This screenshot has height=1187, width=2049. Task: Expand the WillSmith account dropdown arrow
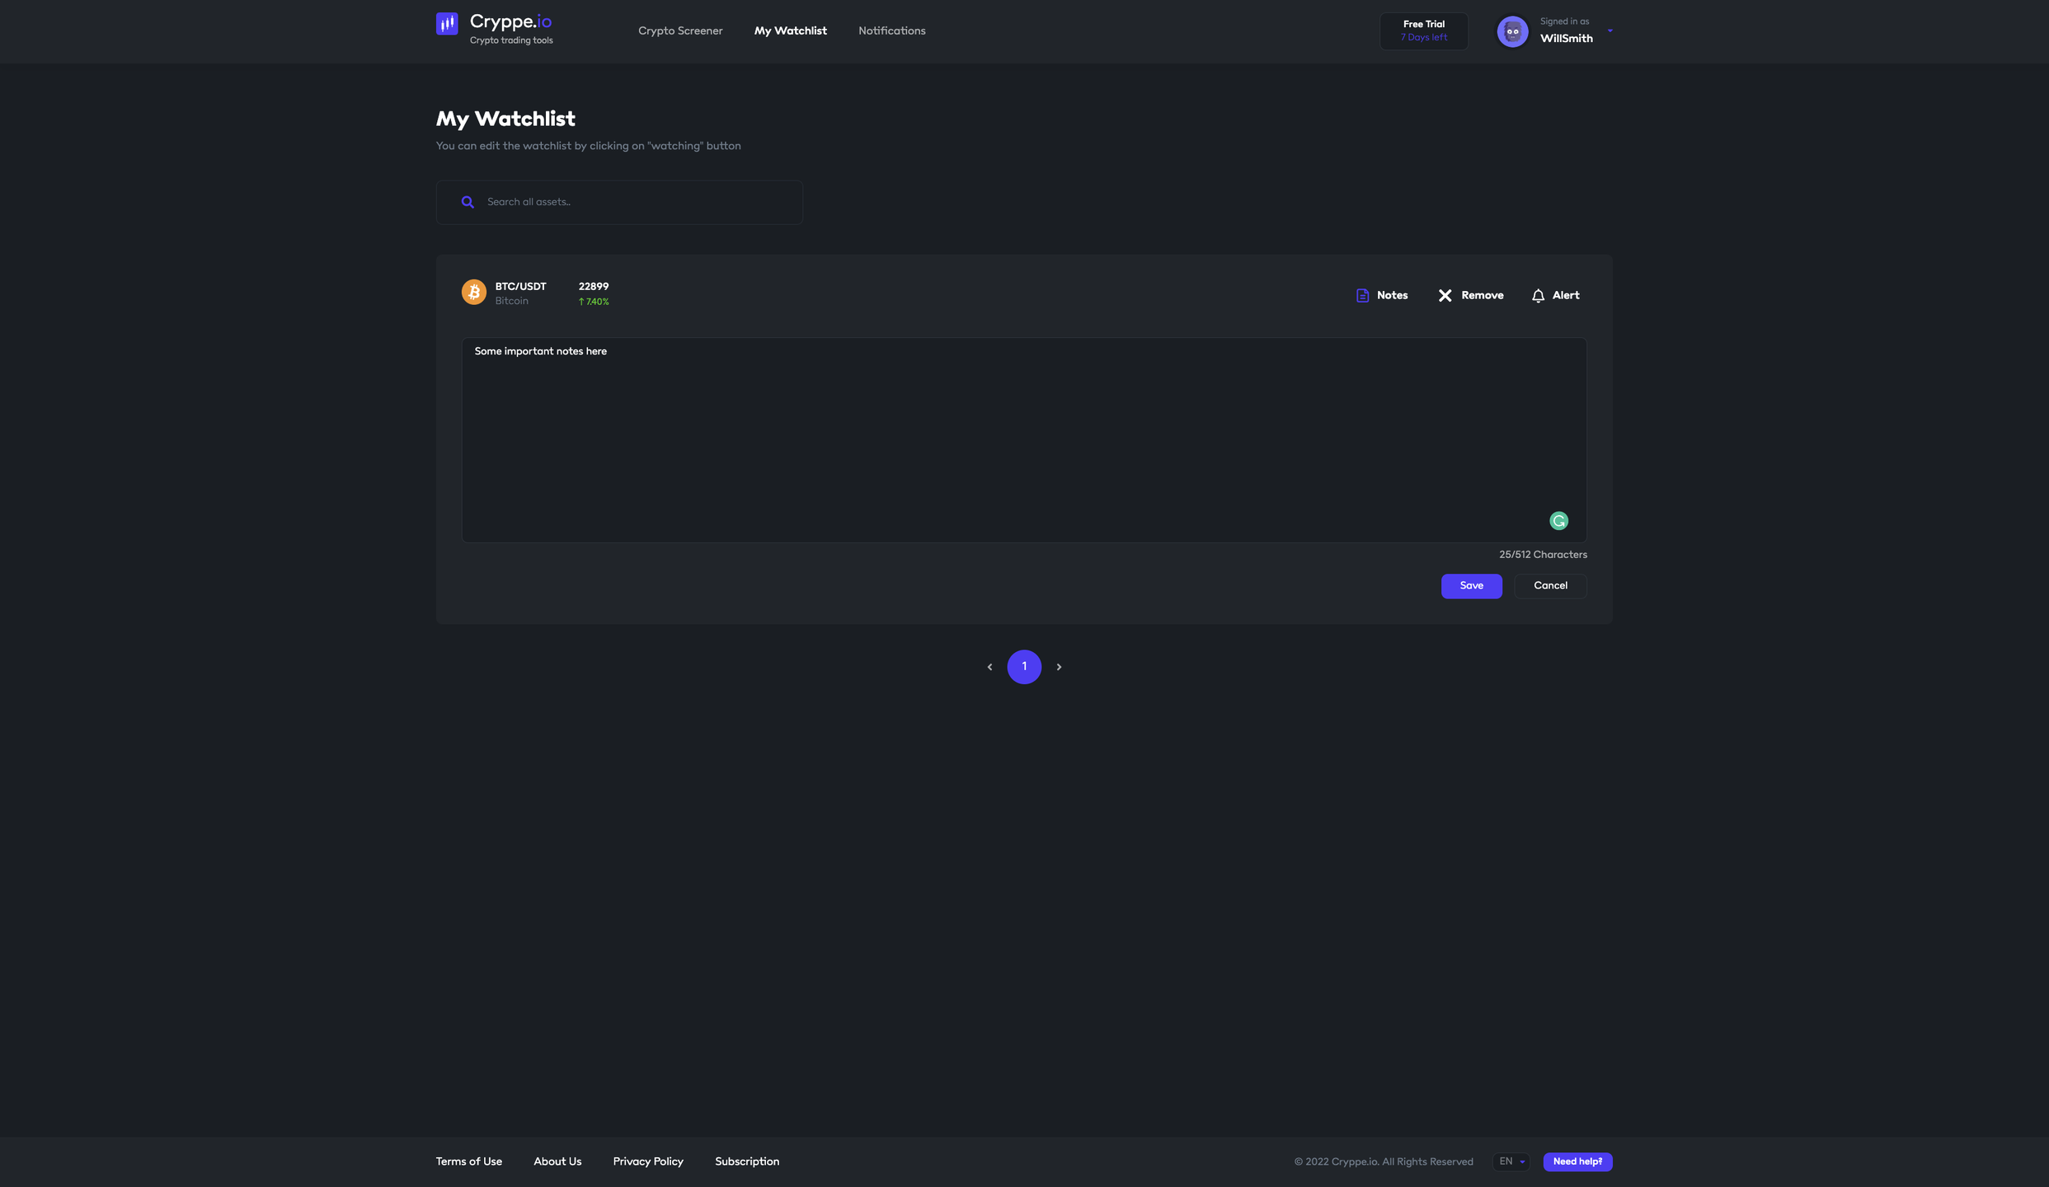(1610, 31)
